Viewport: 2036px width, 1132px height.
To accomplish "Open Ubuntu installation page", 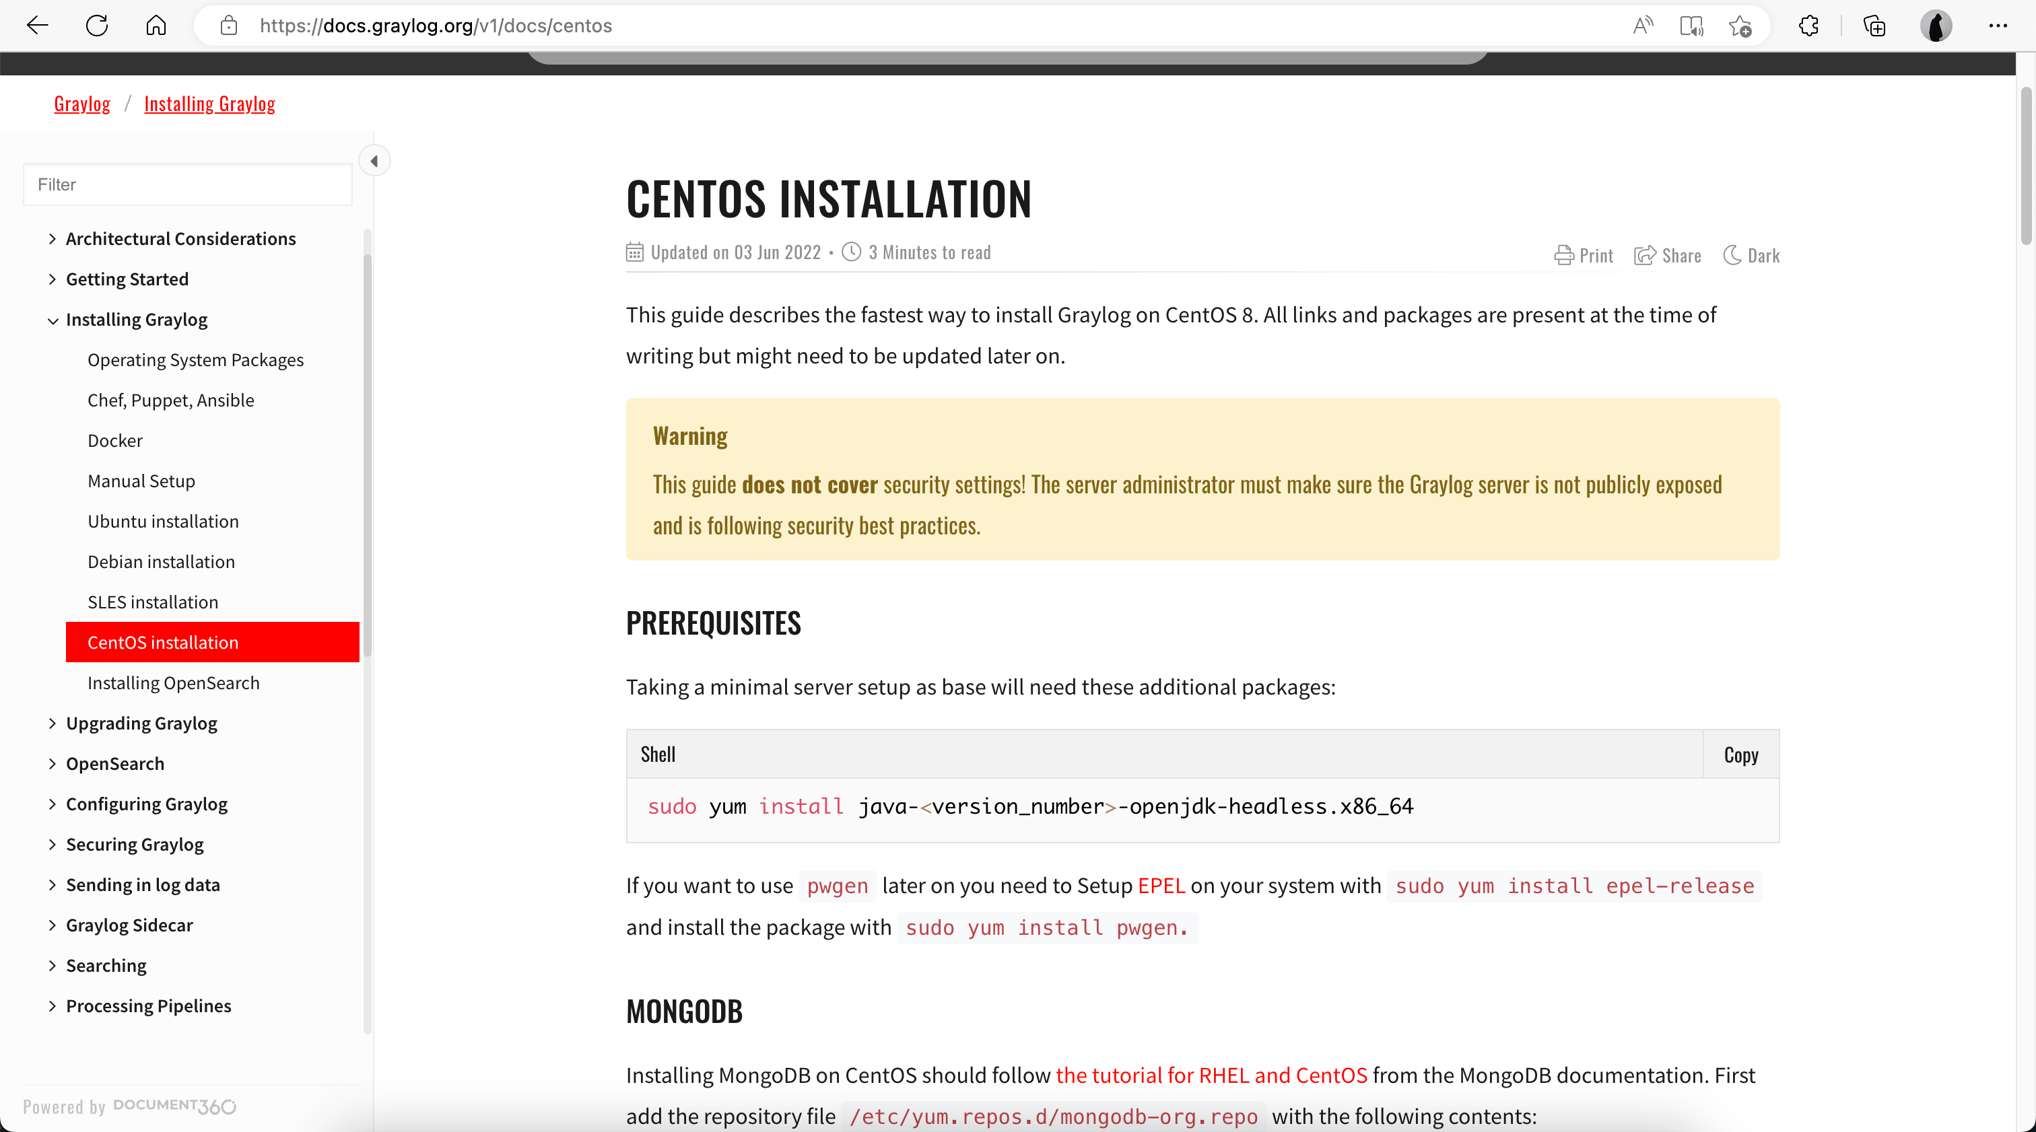I will coord(163,522).
